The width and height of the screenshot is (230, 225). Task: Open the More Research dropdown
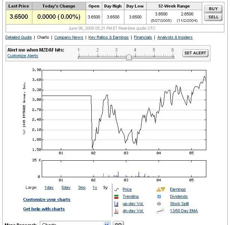pyautogui.click(x=106, y=223)
